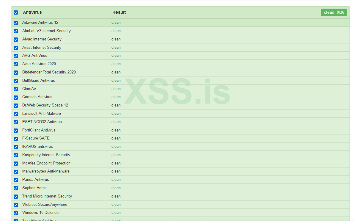The width and height of the screenshot is (354, 221).
Task: Click the Antivirus column header
Action: [32, 12]
